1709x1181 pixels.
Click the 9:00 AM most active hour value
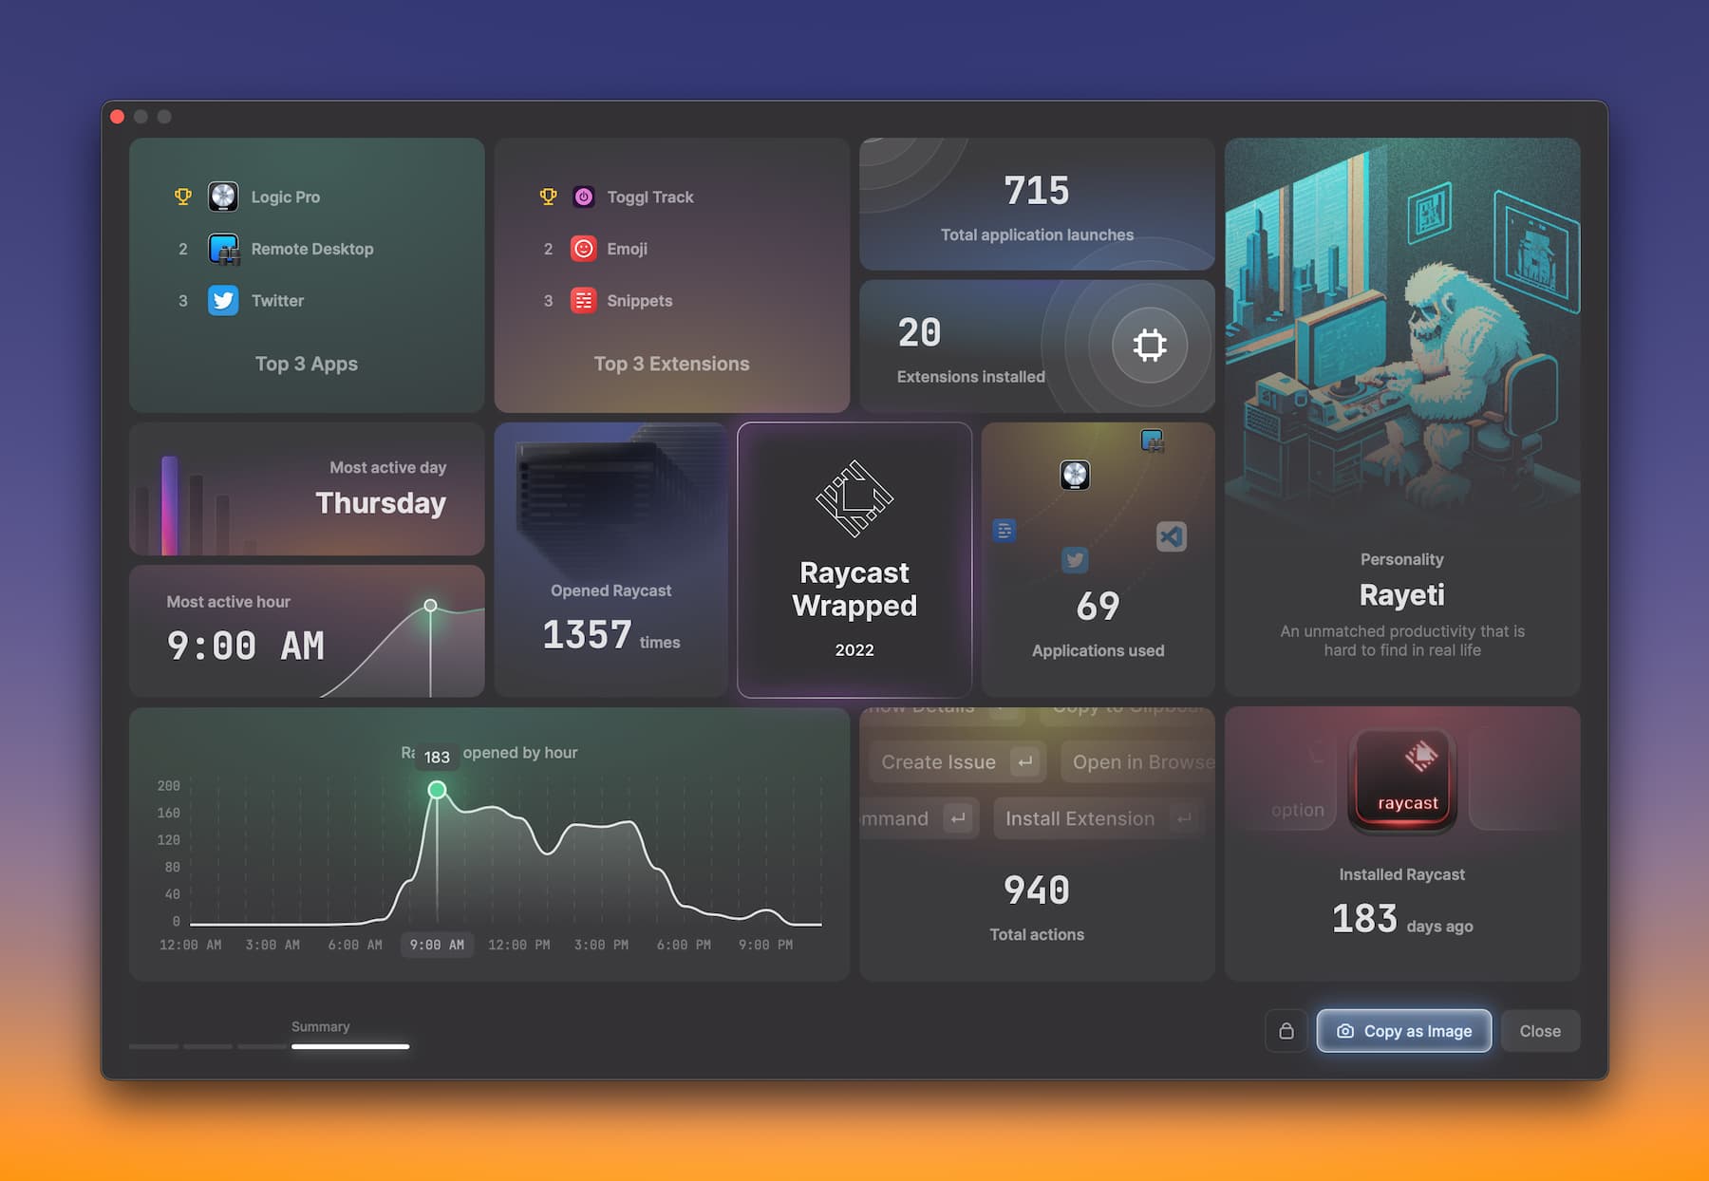click(246, 646)
